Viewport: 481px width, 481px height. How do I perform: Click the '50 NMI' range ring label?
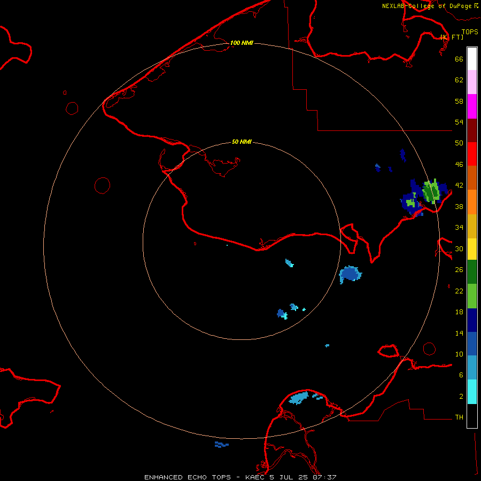[242, 142]
